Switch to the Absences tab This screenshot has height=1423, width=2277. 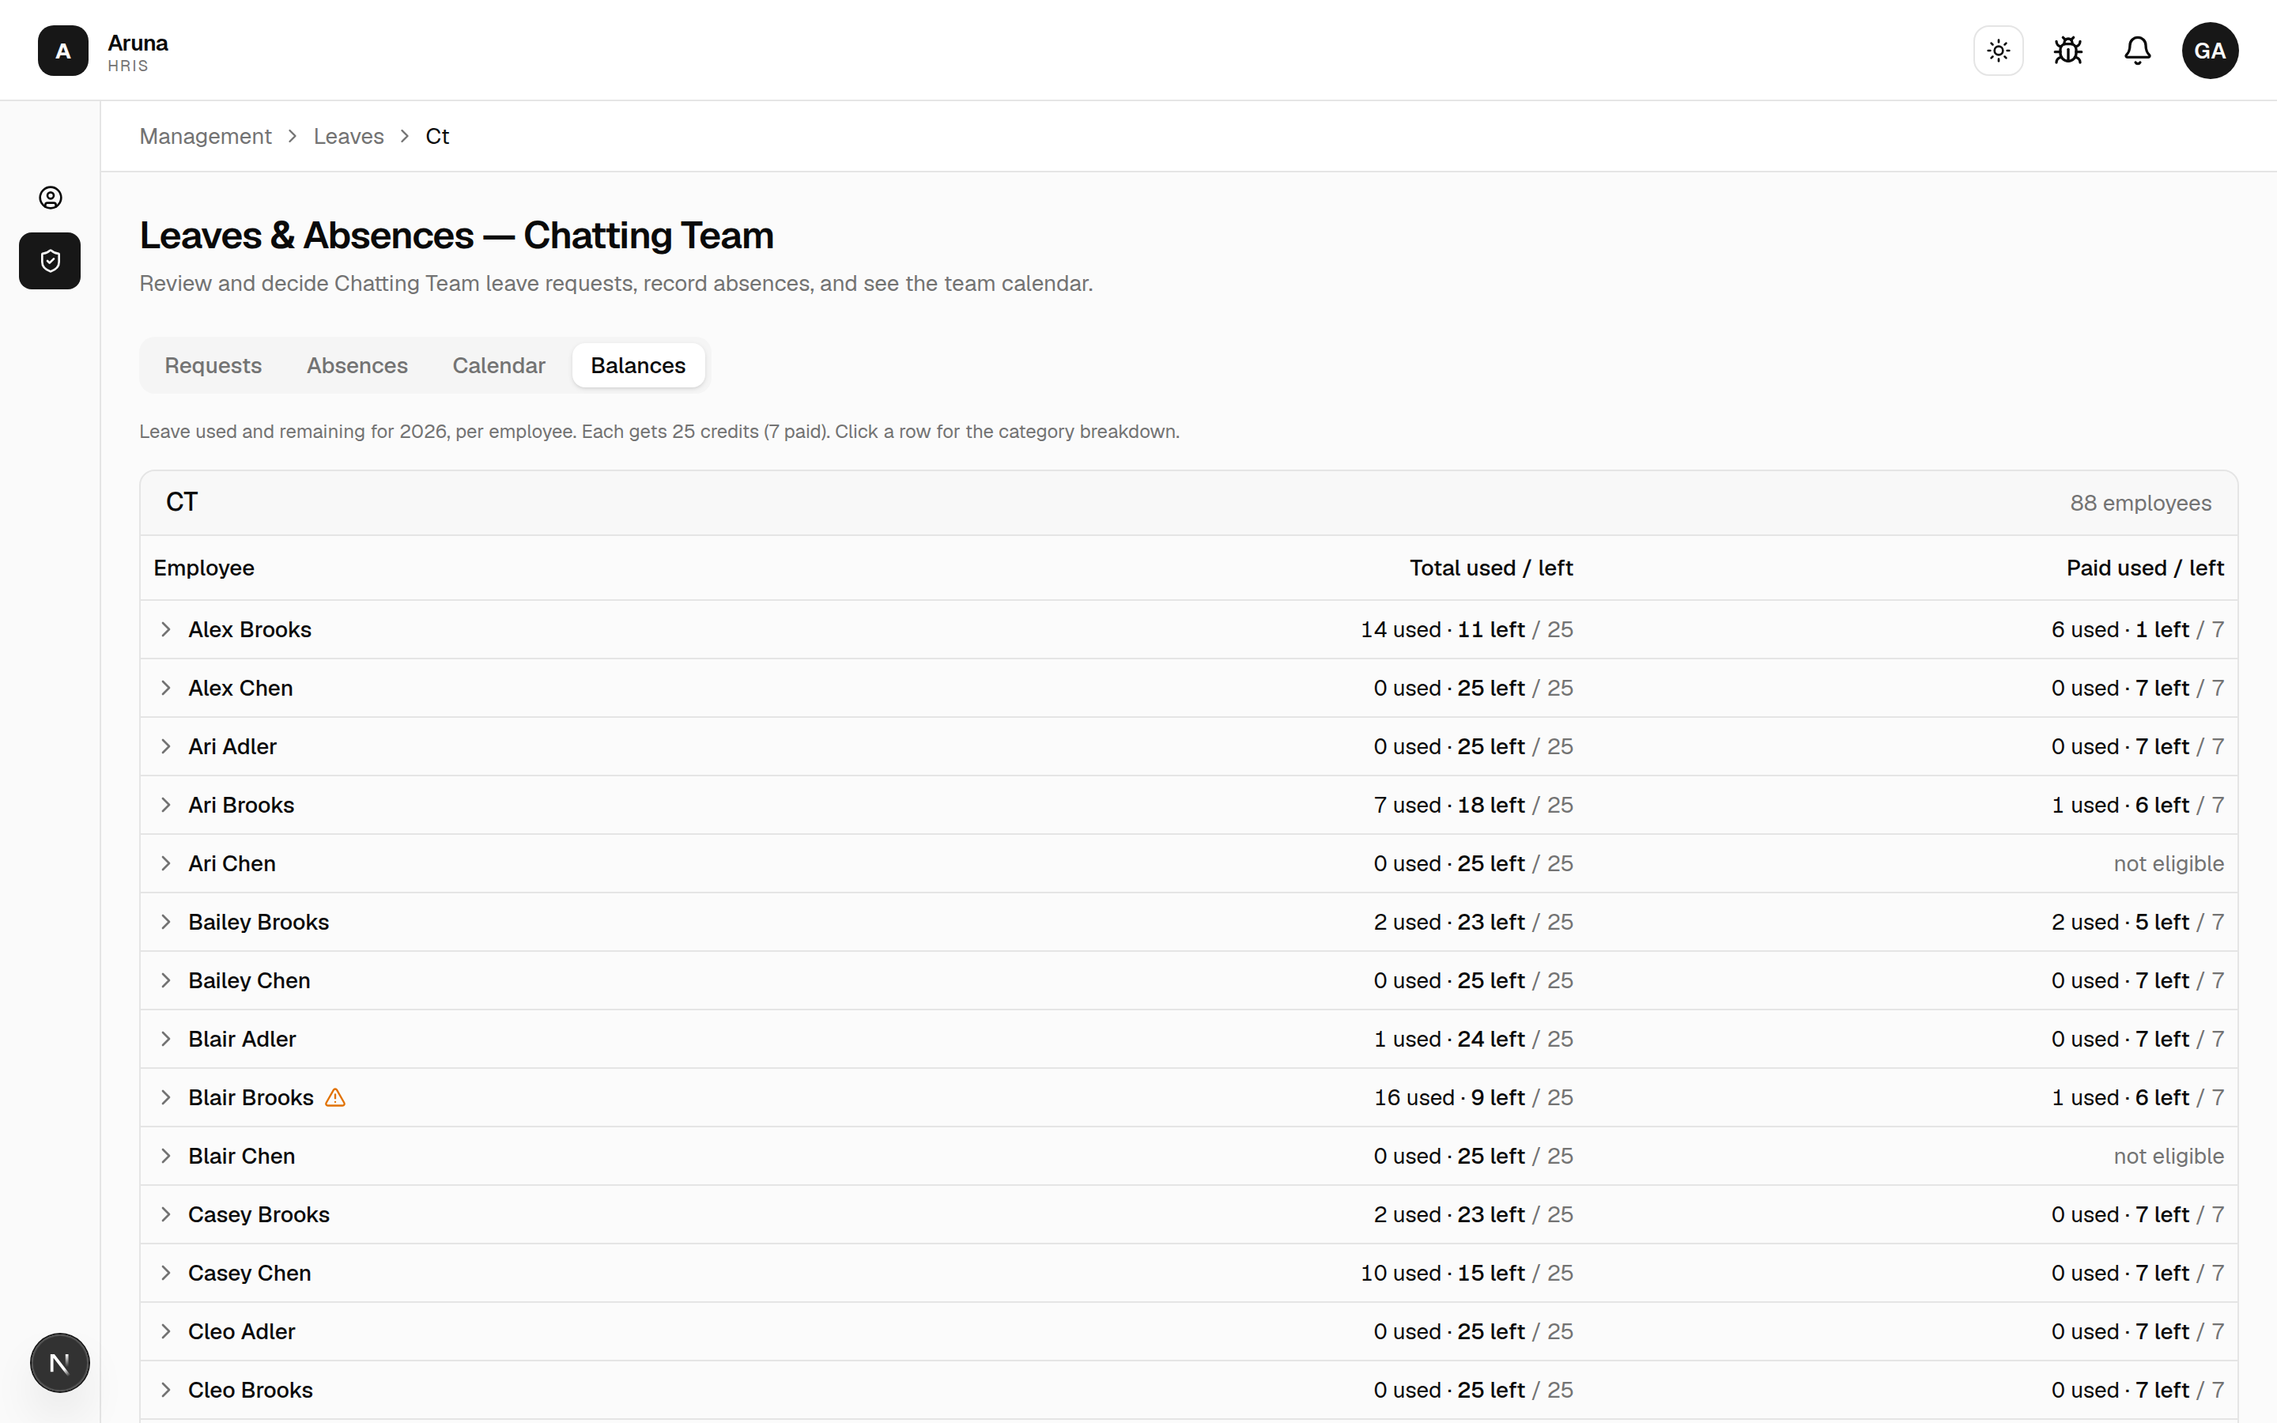tap(357, 365)
